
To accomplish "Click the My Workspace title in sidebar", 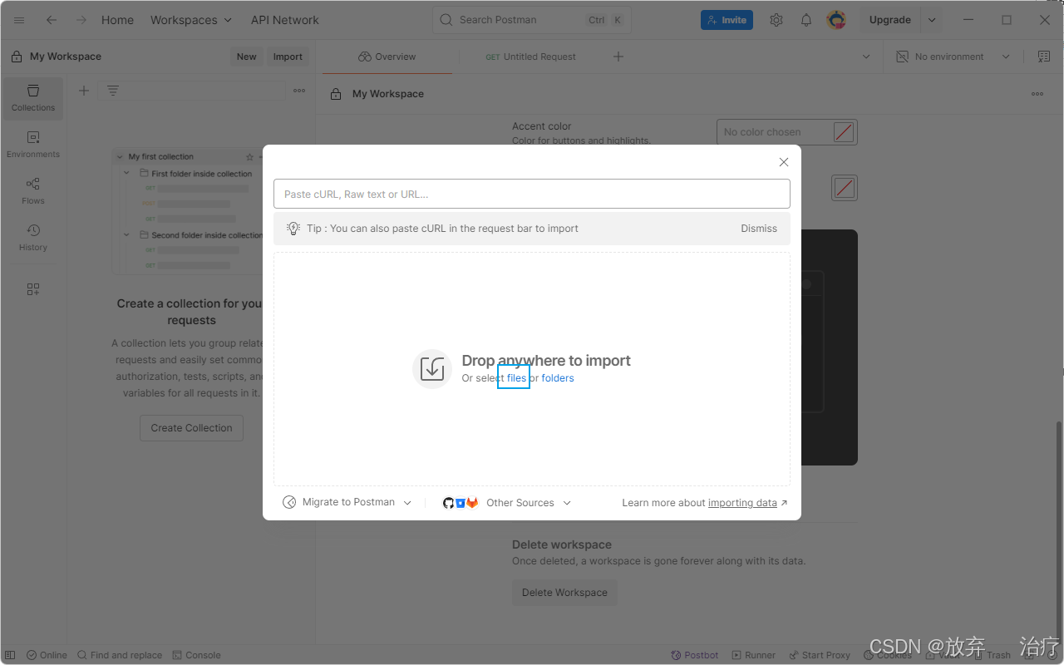I will 66,57.
